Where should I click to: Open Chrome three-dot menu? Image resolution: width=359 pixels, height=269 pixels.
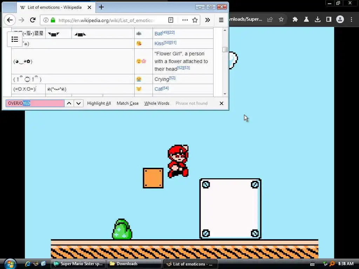[351, 20]
